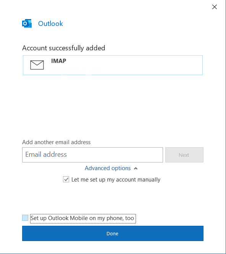Select the IMAP account entry box
Image resolution: width=226 pixels, height=254 pixels.
click(x=113, y=65)
